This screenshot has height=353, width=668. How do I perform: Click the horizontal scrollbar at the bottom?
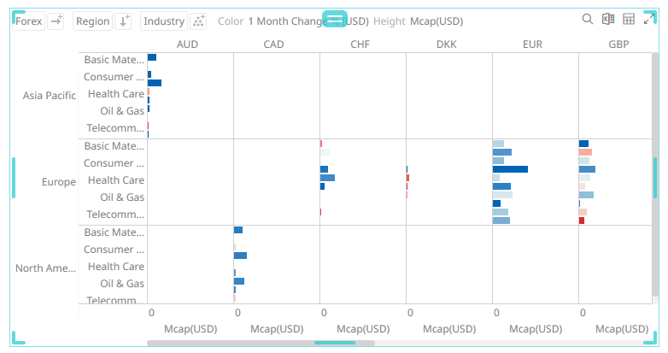tap(261, 343)
